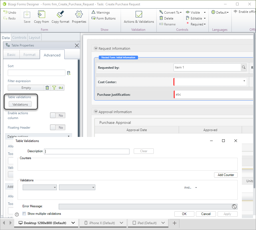Switch to Data tab
256x230 pixels.
6,38
